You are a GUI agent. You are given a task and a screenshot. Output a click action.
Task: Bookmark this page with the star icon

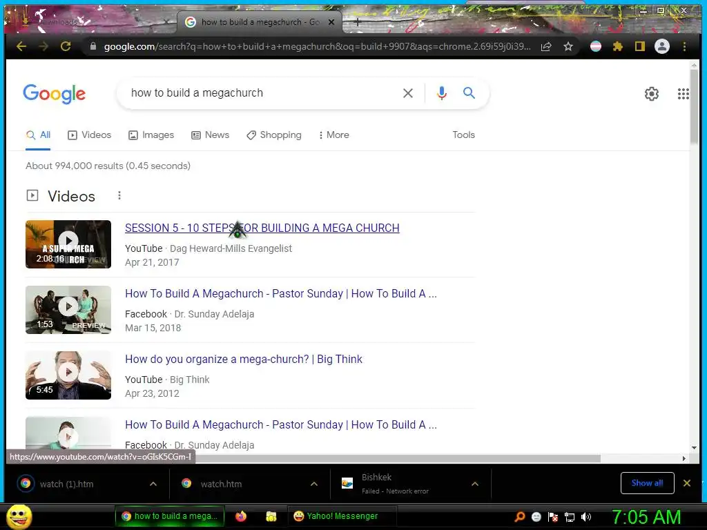click(x=568, y=46)
